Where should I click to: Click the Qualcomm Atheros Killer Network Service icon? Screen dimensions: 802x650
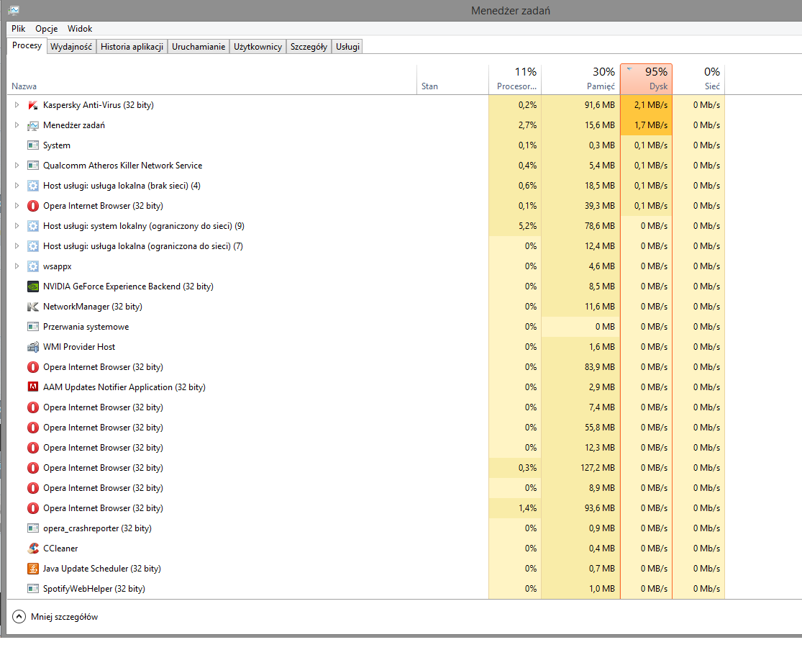(x=33, y=166)
